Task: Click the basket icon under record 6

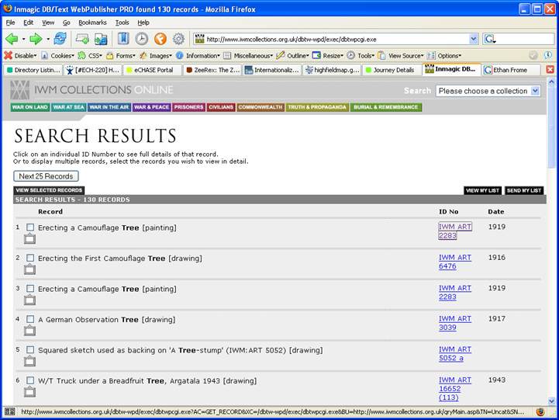Action: 30,392
